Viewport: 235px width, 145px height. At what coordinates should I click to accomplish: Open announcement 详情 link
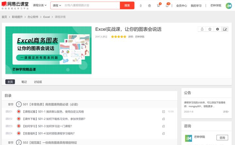(x=226, y=112)
